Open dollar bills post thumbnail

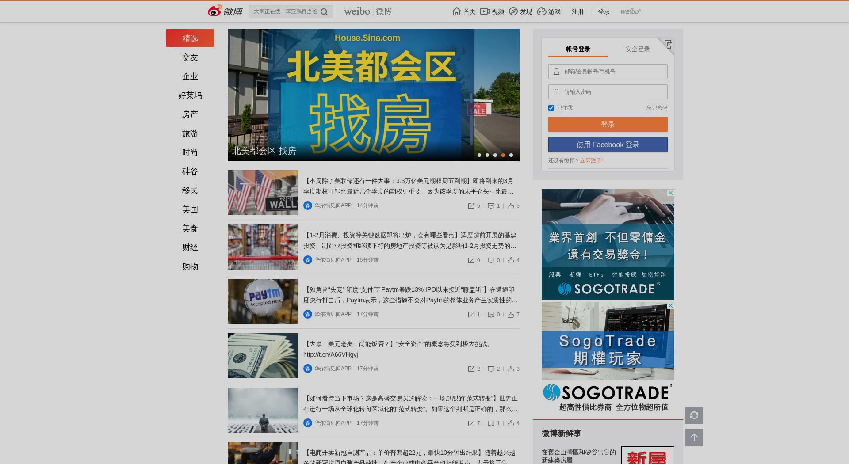pos(263,356)
